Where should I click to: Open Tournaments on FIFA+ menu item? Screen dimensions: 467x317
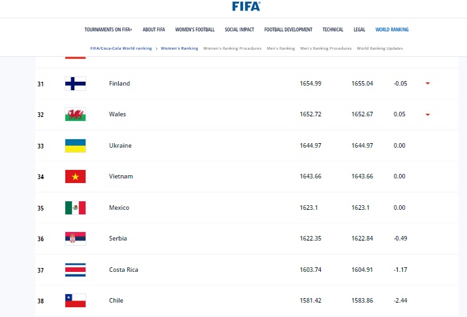coord(110,29)
